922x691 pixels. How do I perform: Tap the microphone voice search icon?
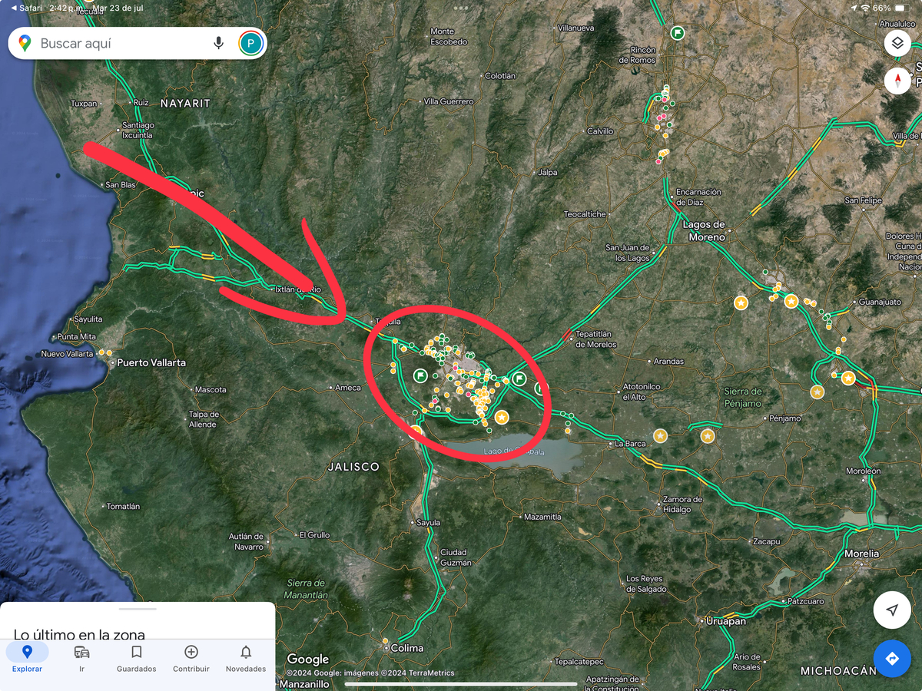point(219,43)
